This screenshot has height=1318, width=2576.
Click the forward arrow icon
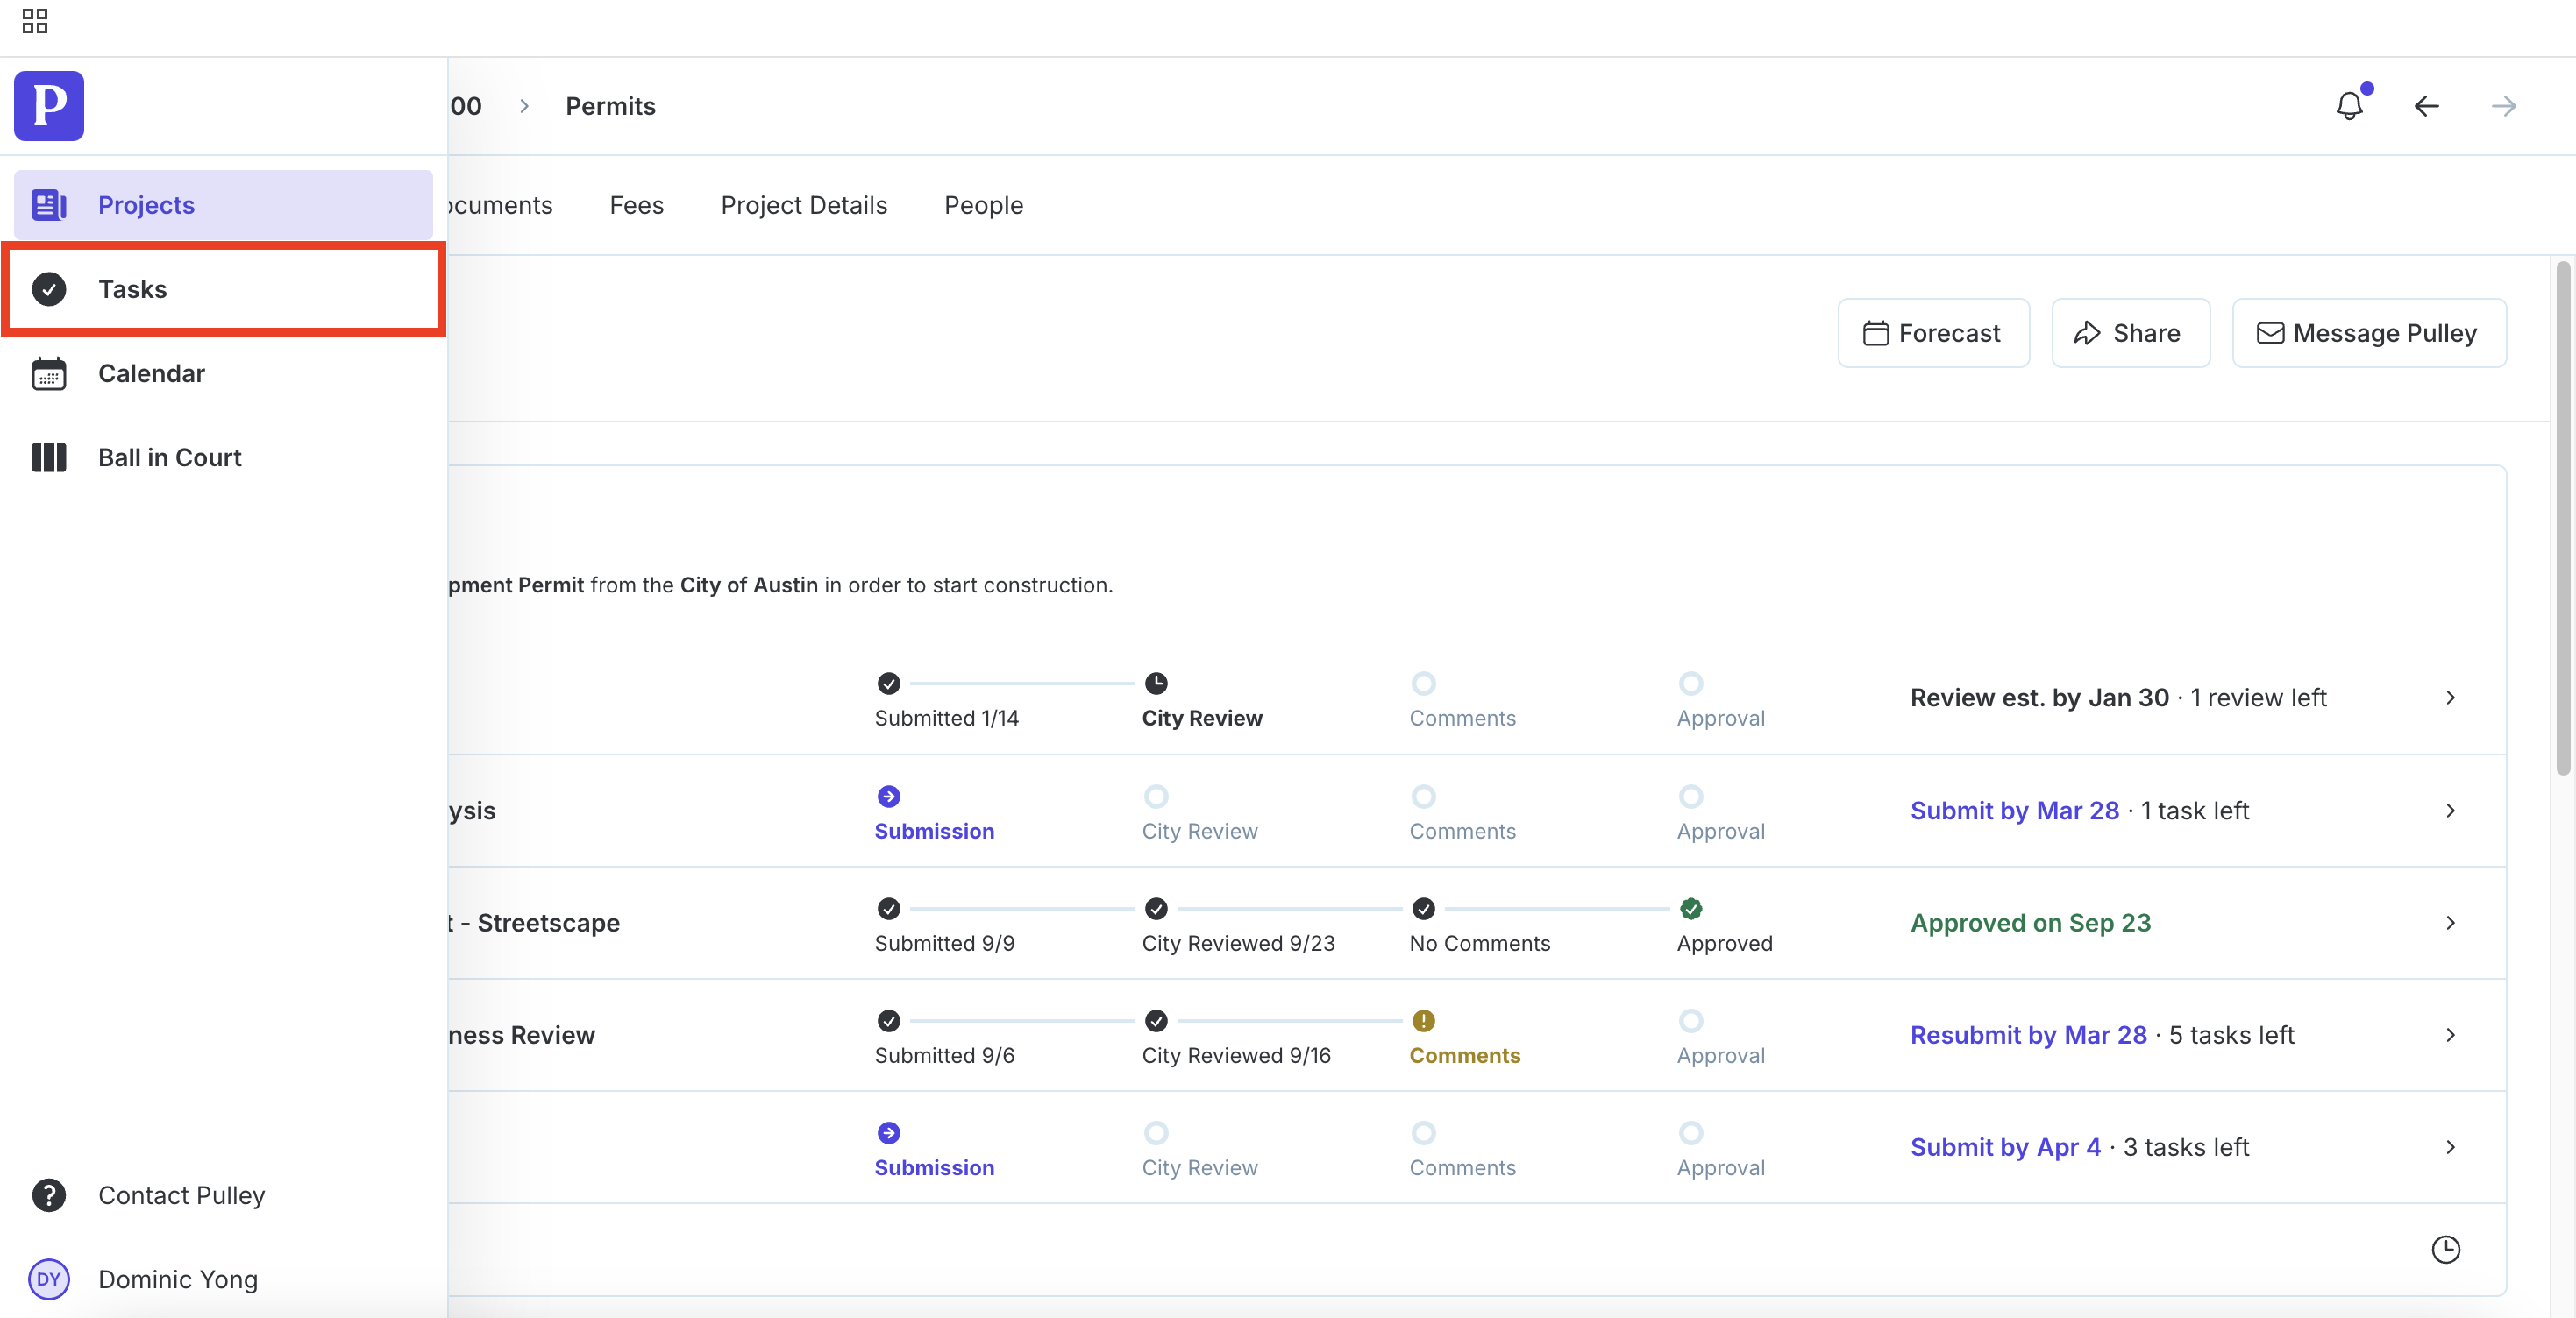pyautogui.click(x=2503, y=106)
